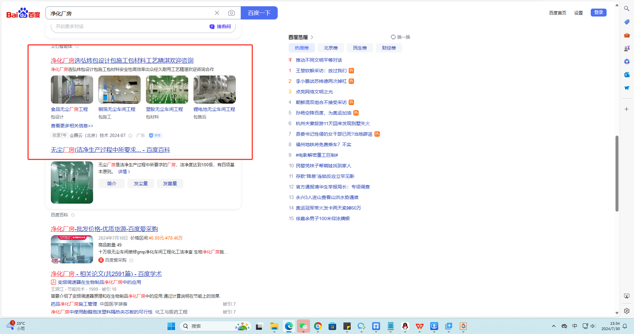Click the 食品无尘厂房工程 thumbnail image

(x=72, y=89)
